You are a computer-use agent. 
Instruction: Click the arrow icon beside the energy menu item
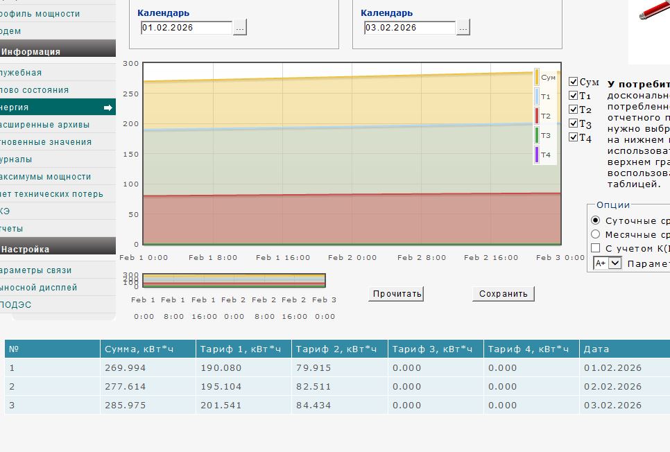point(108,107)
